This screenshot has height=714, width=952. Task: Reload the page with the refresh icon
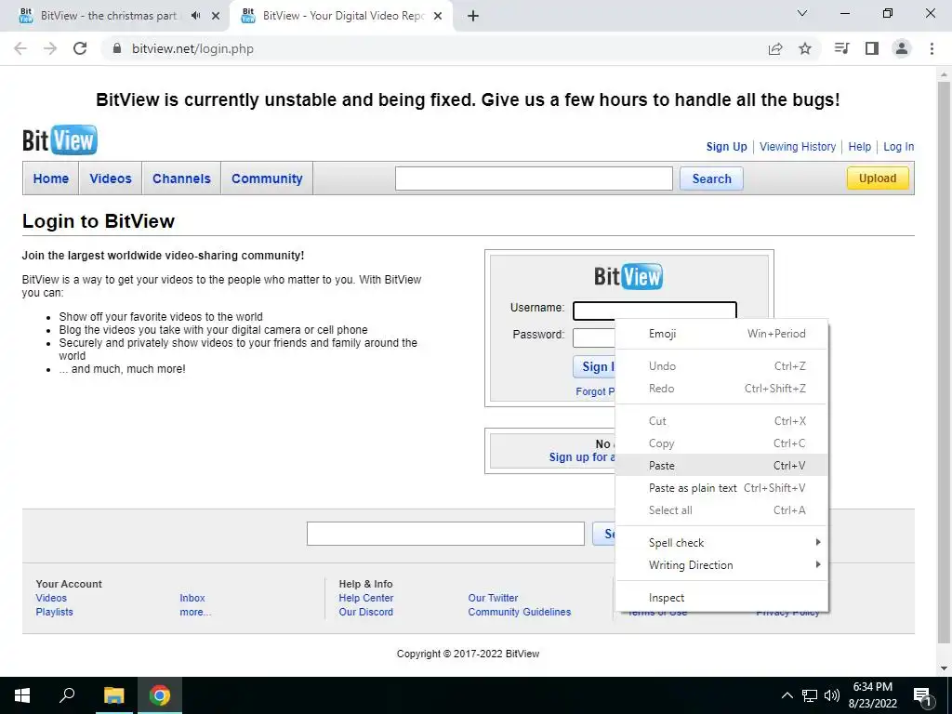(80, 48)
